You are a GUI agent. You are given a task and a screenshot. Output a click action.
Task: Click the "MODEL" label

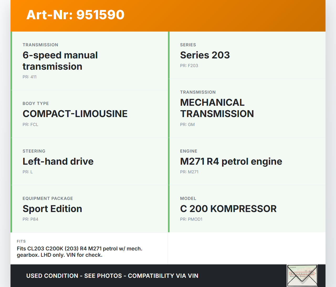[x=188, y=199]
